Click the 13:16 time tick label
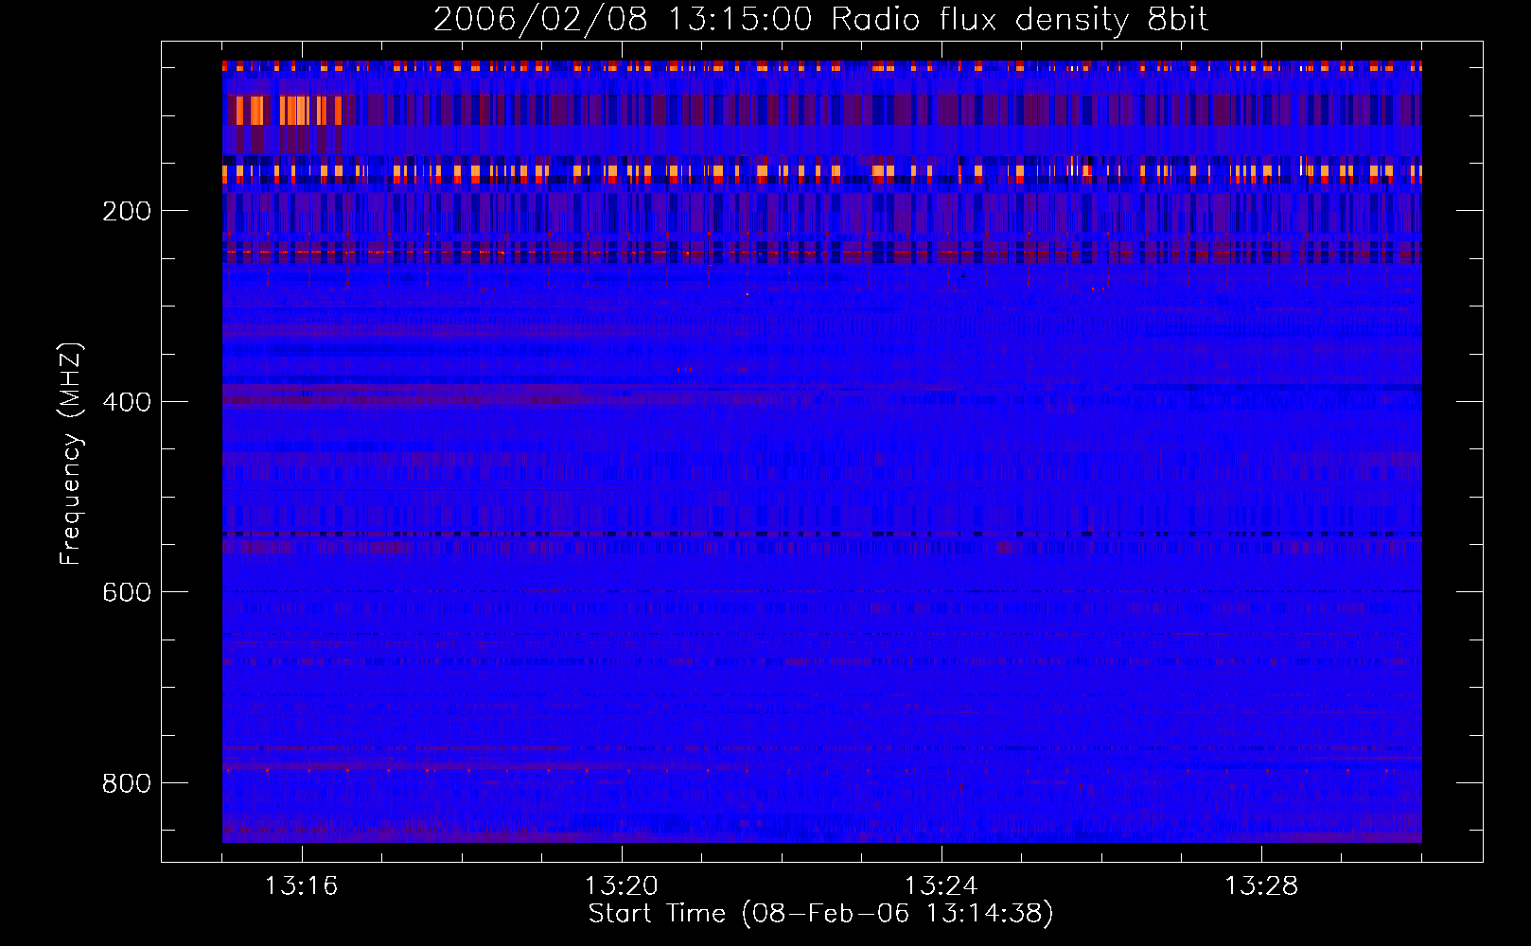The width and height of the screenshot is (1531, 946). tap(302, 886)
